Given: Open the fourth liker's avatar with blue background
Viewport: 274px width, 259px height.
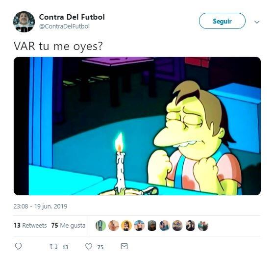Looking at the screenshot, I should (139, 226).
